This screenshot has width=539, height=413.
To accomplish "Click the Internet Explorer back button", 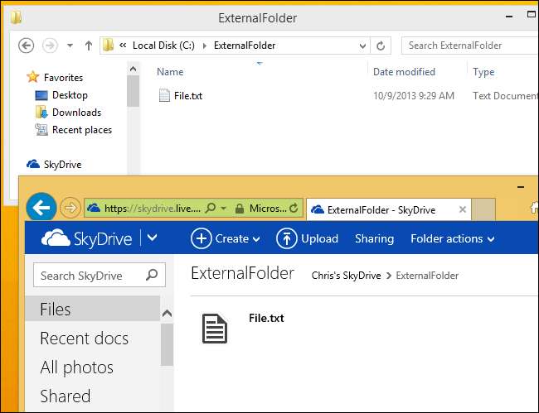I will point(41,208).
